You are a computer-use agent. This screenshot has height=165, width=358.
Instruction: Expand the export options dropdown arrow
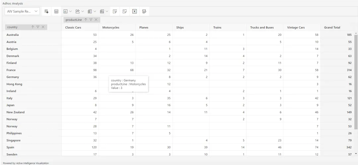coord(83,11)
